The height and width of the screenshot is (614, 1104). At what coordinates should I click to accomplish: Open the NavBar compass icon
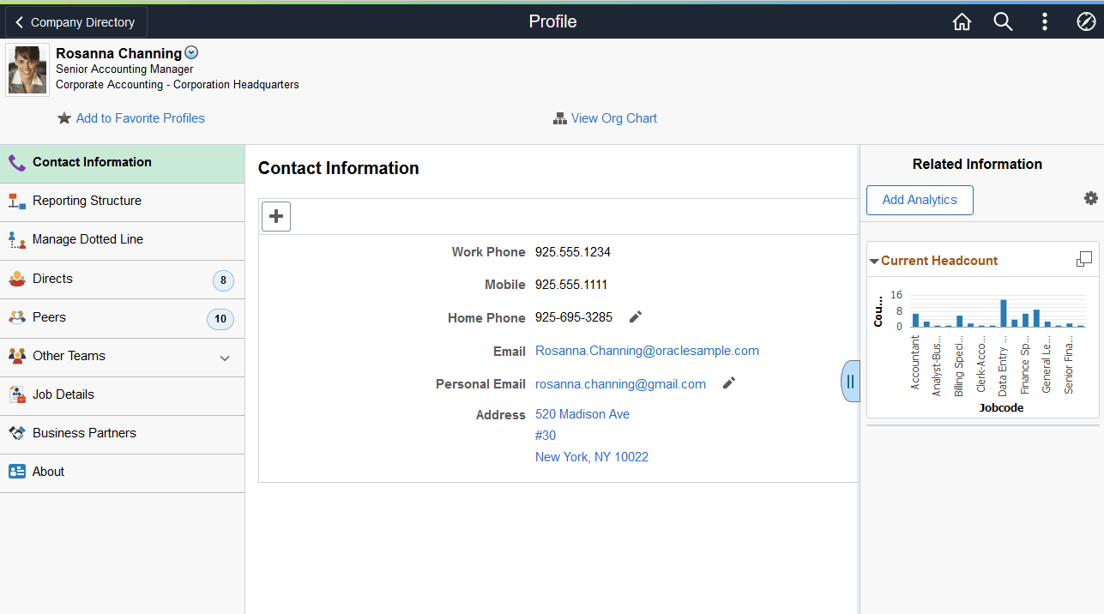click(1086, 21)
